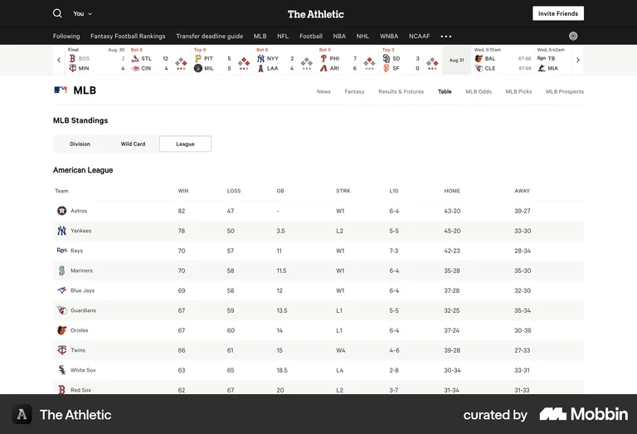Open Transfer deadline guide link
The image size is (637, 434).
tap(209, 37)
